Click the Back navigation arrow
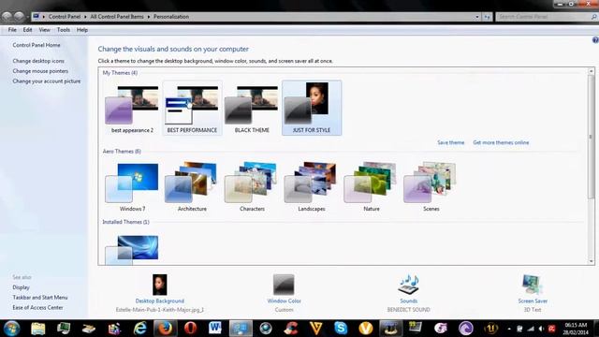Image resolution: width=599 pixels, height=337 pixels. click(x=7, y=16)
